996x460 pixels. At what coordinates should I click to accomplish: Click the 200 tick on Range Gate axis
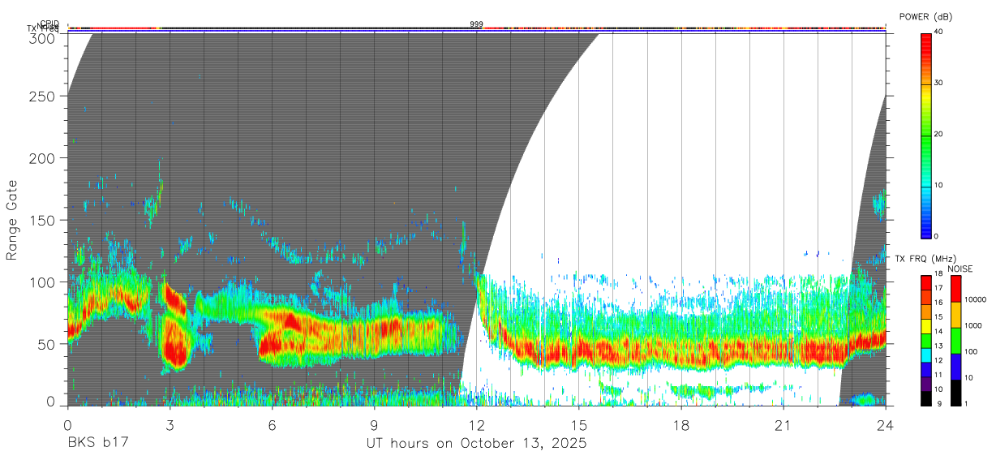pos(42,158)
